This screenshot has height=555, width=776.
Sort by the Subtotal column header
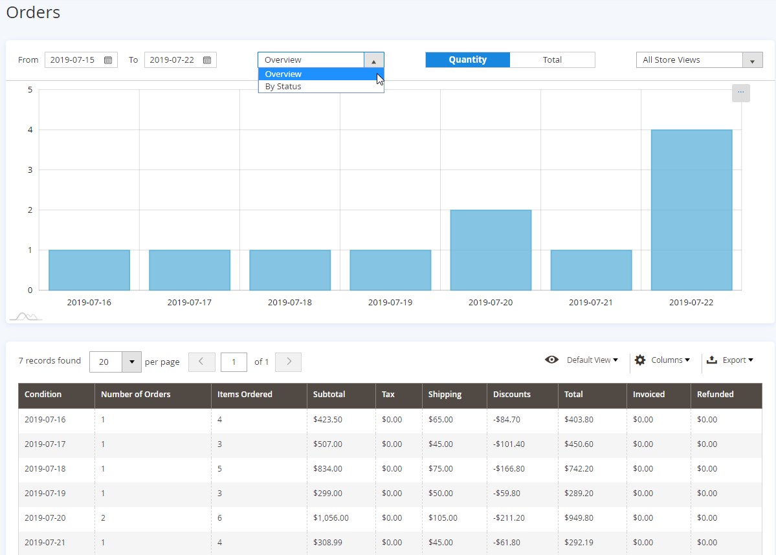pos(329,395)
